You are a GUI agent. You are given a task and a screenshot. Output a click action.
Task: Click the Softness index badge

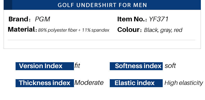pos(136,66)
